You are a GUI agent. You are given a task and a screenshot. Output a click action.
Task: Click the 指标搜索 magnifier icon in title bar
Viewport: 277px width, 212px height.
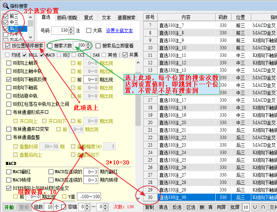[x=6, y=5]
